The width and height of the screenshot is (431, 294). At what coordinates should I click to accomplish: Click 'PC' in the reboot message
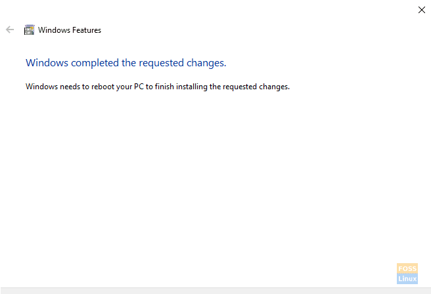pos(139,87)
